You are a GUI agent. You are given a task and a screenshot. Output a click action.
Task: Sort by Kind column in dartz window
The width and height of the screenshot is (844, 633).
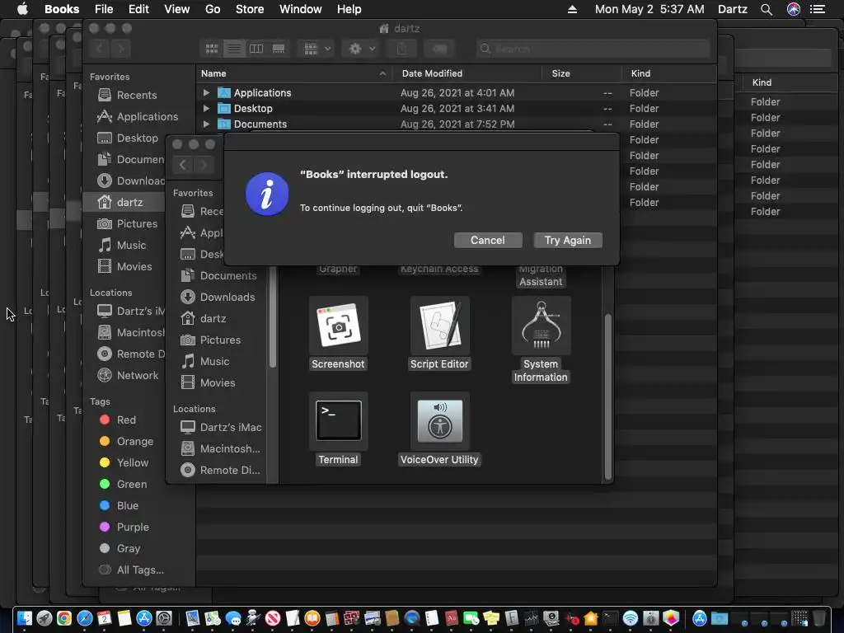coord(669,73)
